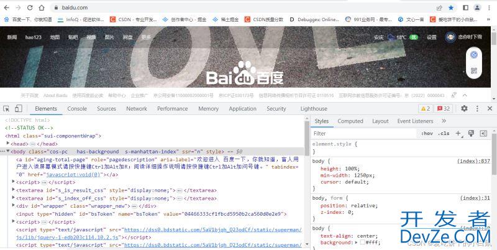This screenshot has width=497, height=250.
Task: Open the 稀土掘金 bookmark
Action: pos(226,20)
